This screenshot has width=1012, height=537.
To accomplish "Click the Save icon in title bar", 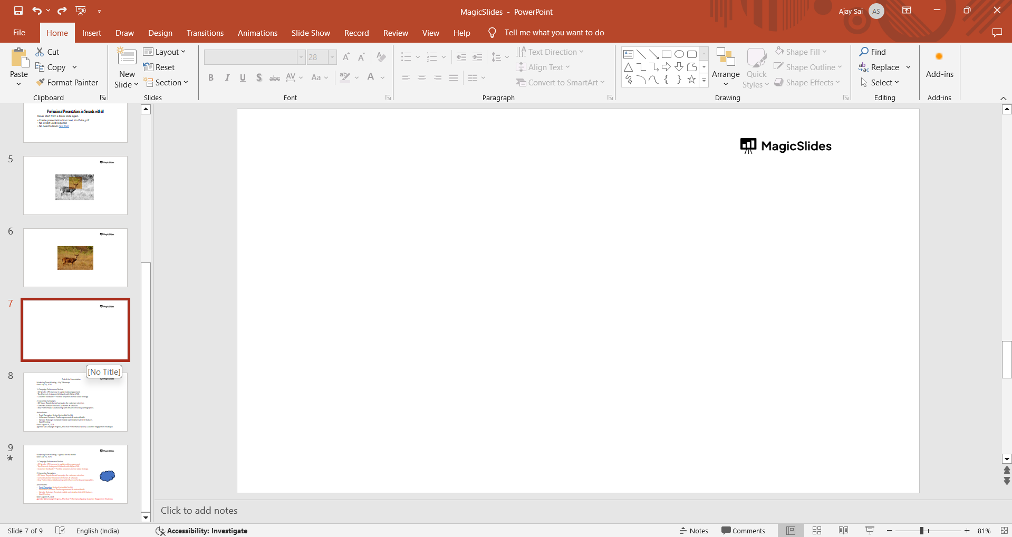I will pos(18,11).
